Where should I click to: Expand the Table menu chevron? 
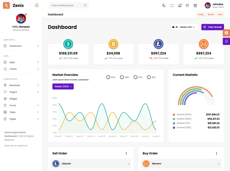click(38, 112)
